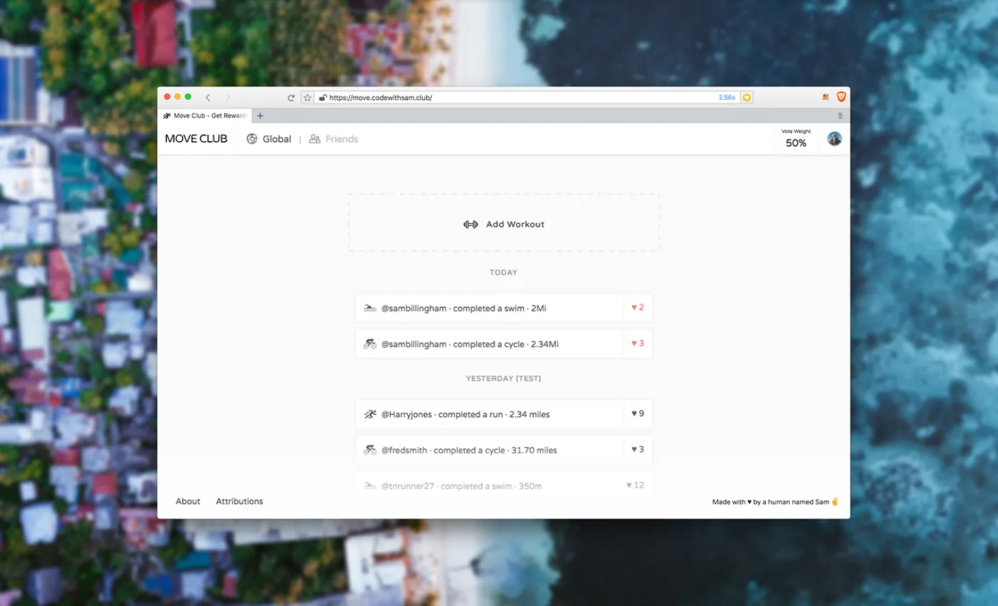Click the cyclist icon on fredsmith's entry

pos(369,450)
